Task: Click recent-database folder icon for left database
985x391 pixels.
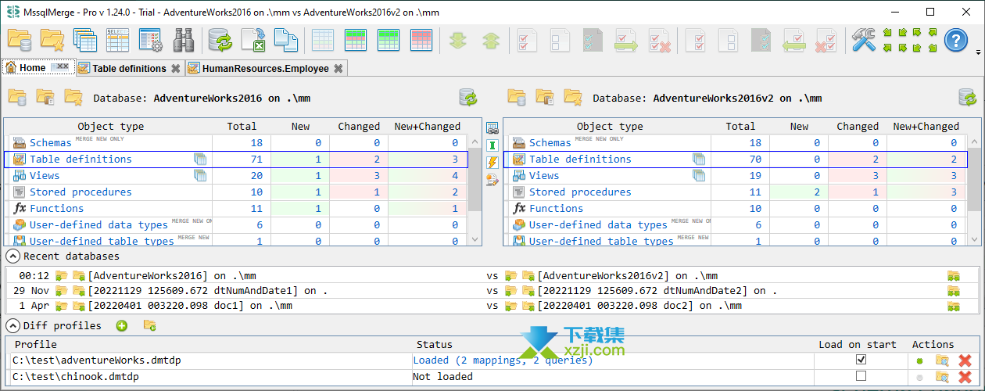Action: click(x=45, y=97)
